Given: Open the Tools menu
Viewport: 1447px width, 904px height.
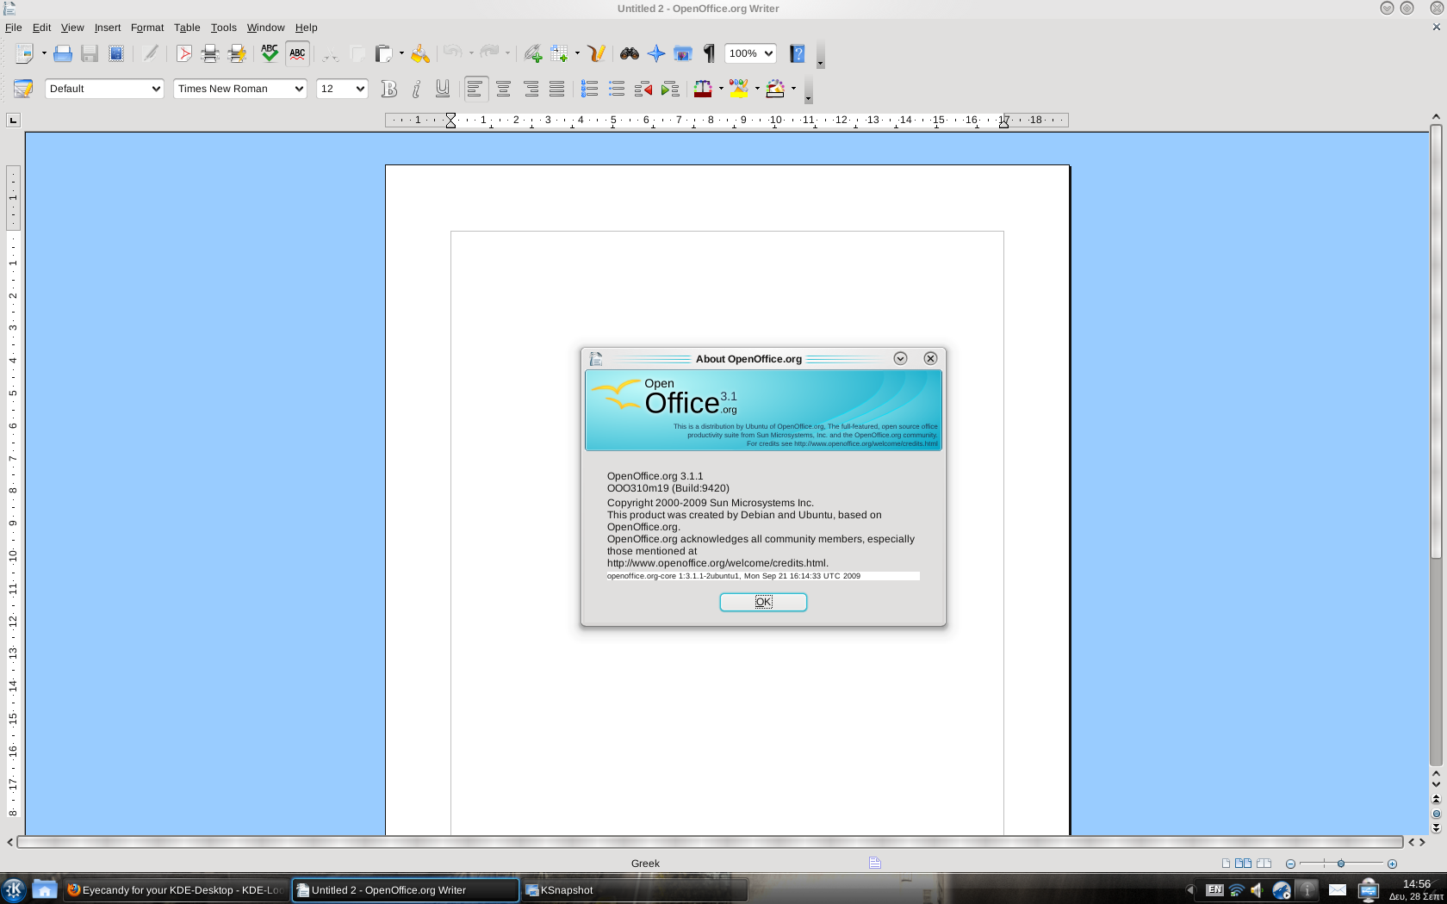Looking at the screenshot, I should 224,28.
